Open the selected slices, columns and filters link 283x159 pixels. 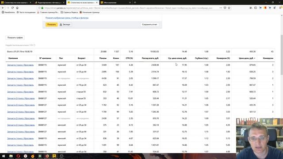tap(67, 18)
